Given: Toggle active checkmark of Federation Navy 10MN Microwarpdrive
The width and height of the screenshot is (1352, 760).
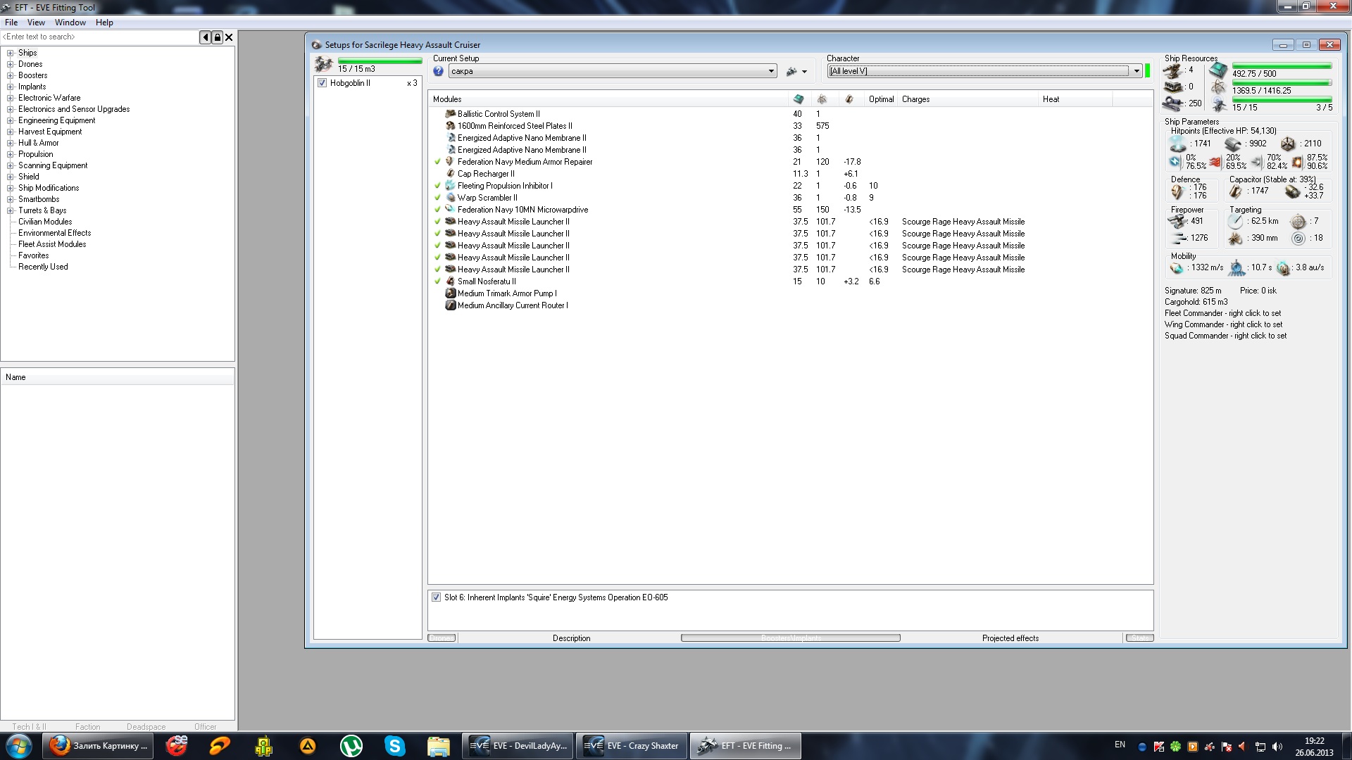Looking at the screenshot, I should 437,209.
